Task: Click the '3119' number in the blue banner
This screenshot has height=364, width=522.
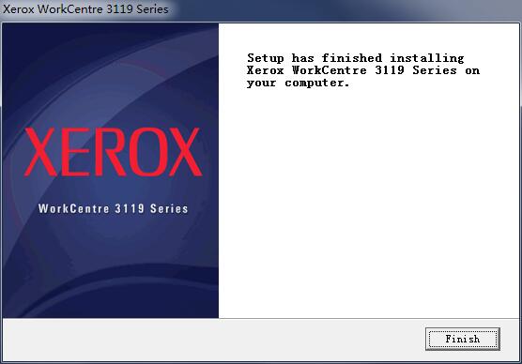Action: [130, 208]
